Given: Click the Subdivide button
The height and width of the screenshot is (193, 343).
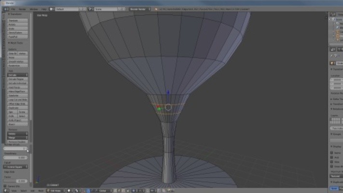Looking at the screenshot, I should (x=17, y=96).
